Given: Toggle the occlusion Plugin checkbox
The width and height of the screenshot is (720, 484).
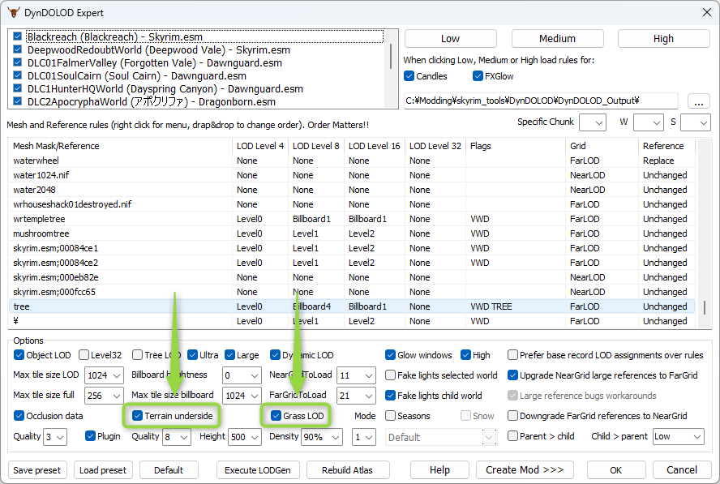Looking at the screenshot, I should (90, 436).
